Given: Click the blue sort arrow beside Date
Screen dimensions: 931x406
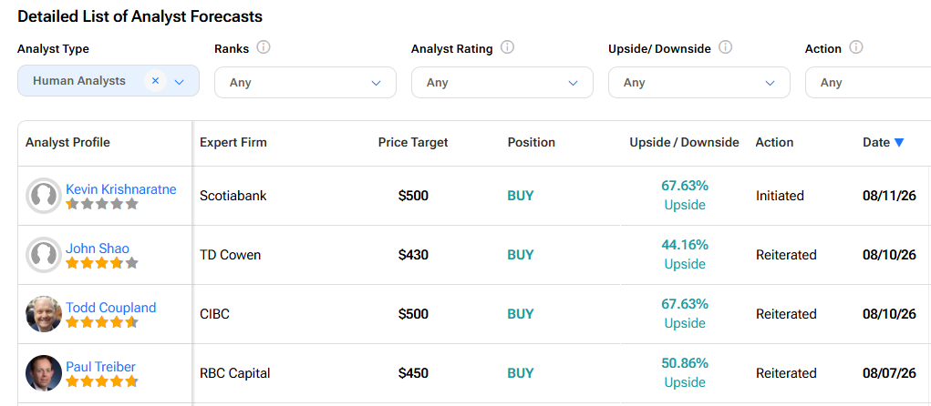Looking at the screenshot, I should point(899,142).
